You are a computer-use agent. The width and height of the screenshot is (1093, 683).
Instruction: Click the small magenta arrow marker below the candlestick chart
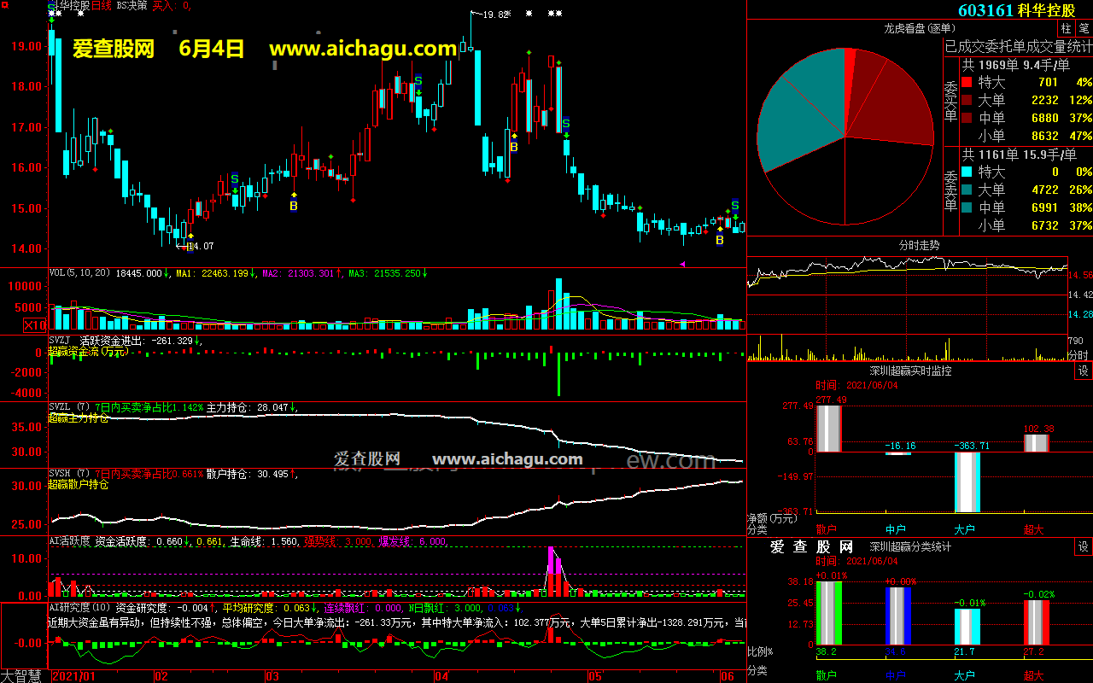point(682,264)
